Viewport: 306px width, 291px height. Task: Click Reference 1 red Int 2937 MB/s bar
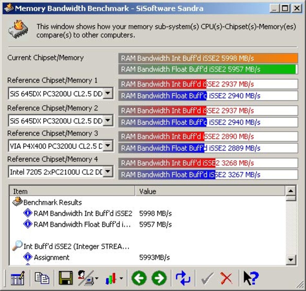[208, 84]
